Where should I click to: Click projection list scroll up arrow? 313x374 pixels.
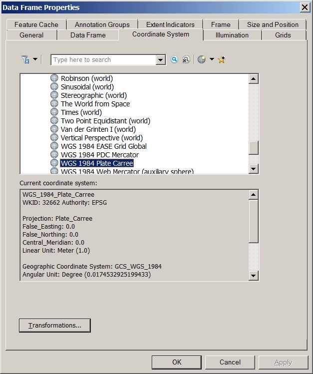[x=254, y=79]
